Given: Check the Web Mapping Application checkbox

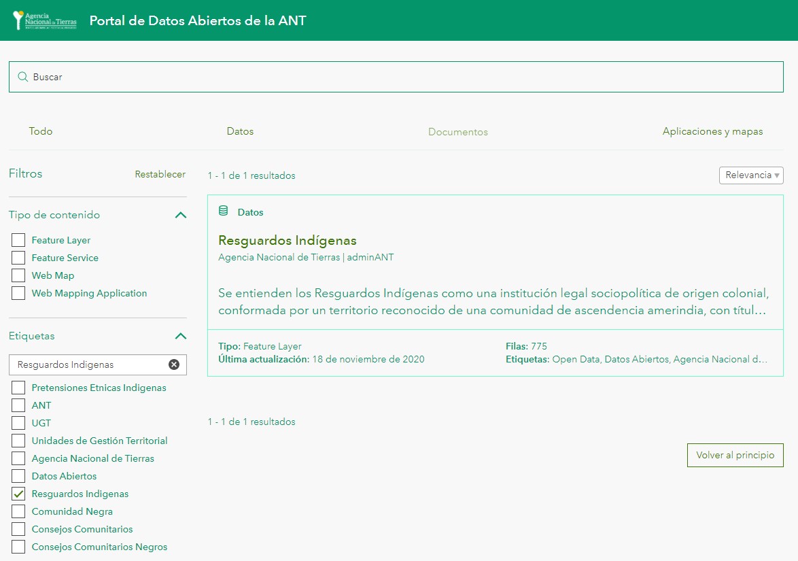Looking at the screenshot, I should [18, 293].
